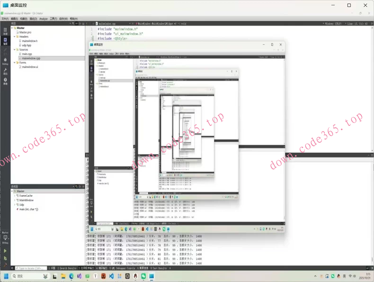Open Help mode in the sidebar
Image resolution: width=374 pixels, height=282 pixels.
pos(5,81)
